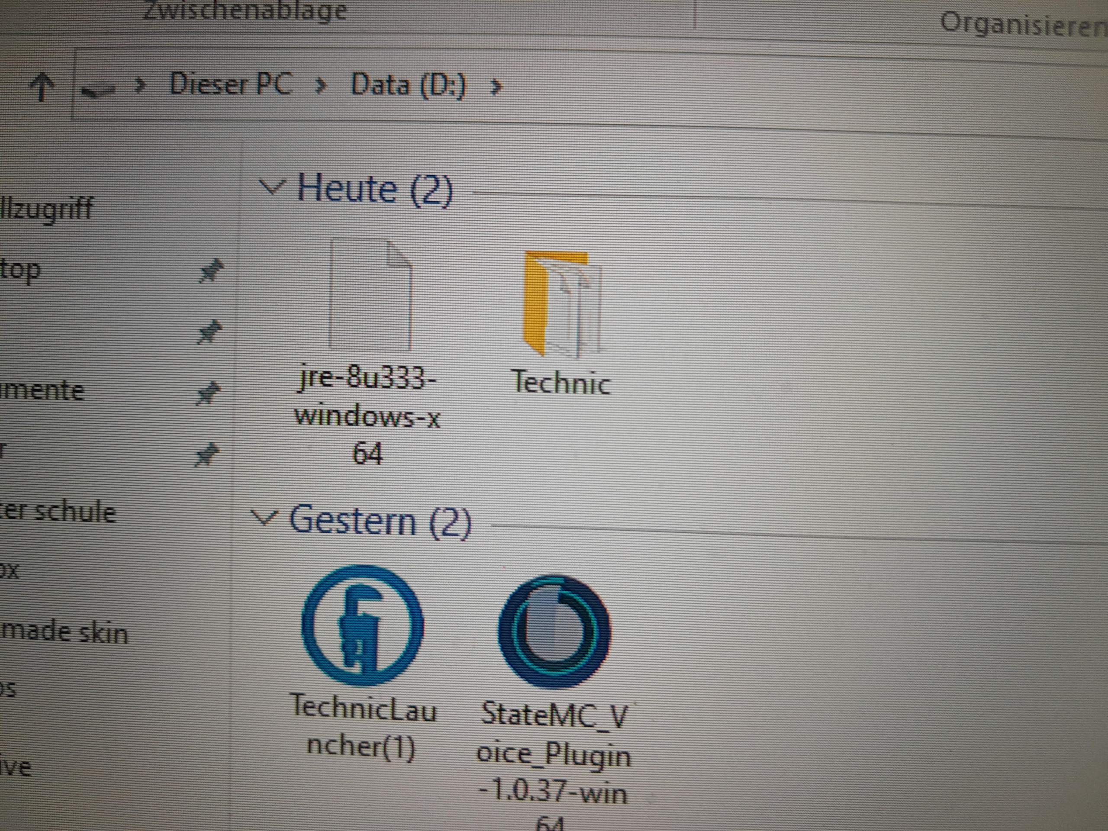Open breadcrumb chevron after Data (D:)
The height and width of the screenshot is (831, 1108).
click(496, 87)
